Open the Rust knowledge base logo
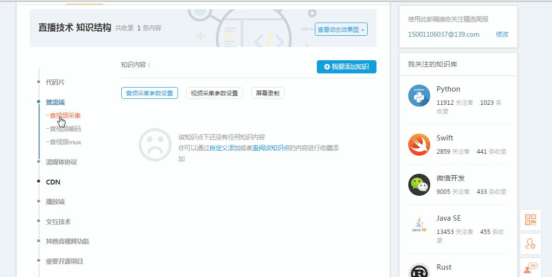 (x=419, y=271)
